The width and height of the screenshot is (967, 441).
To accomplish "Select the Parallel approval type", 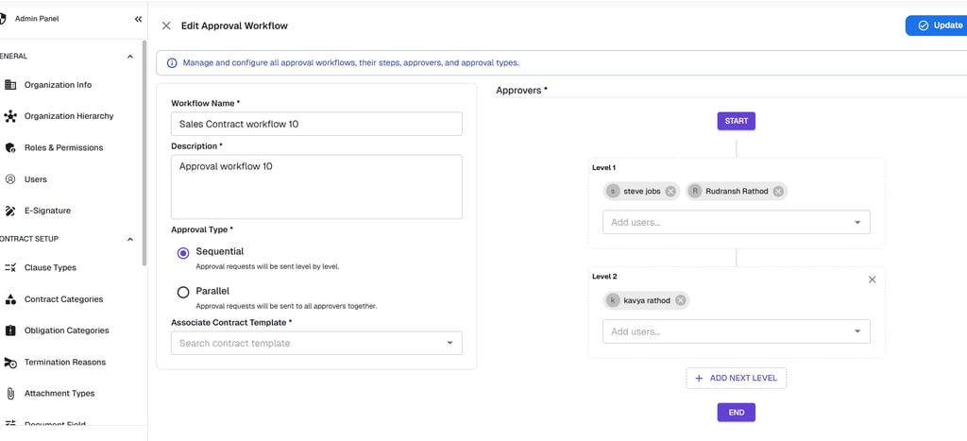I will [183, 292].
